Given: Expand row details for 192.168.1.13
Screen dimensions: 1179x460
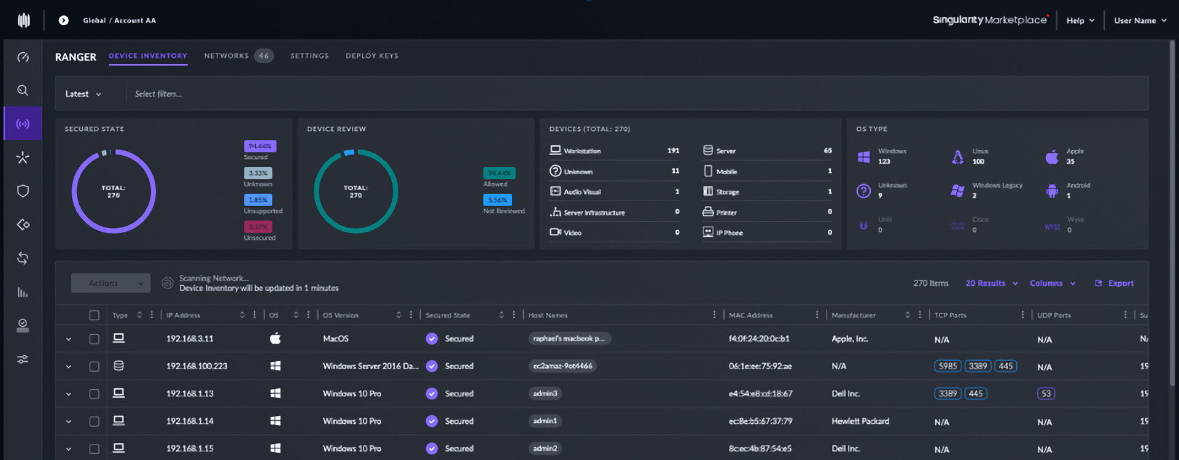Looking at the screenshot, I should 69,394.
